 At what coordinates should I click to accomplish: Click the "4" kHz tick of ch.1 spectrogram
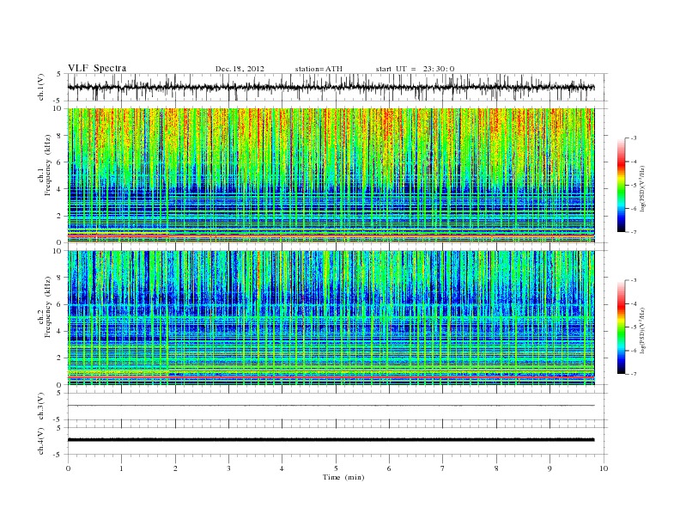click(x=59, y=189)
